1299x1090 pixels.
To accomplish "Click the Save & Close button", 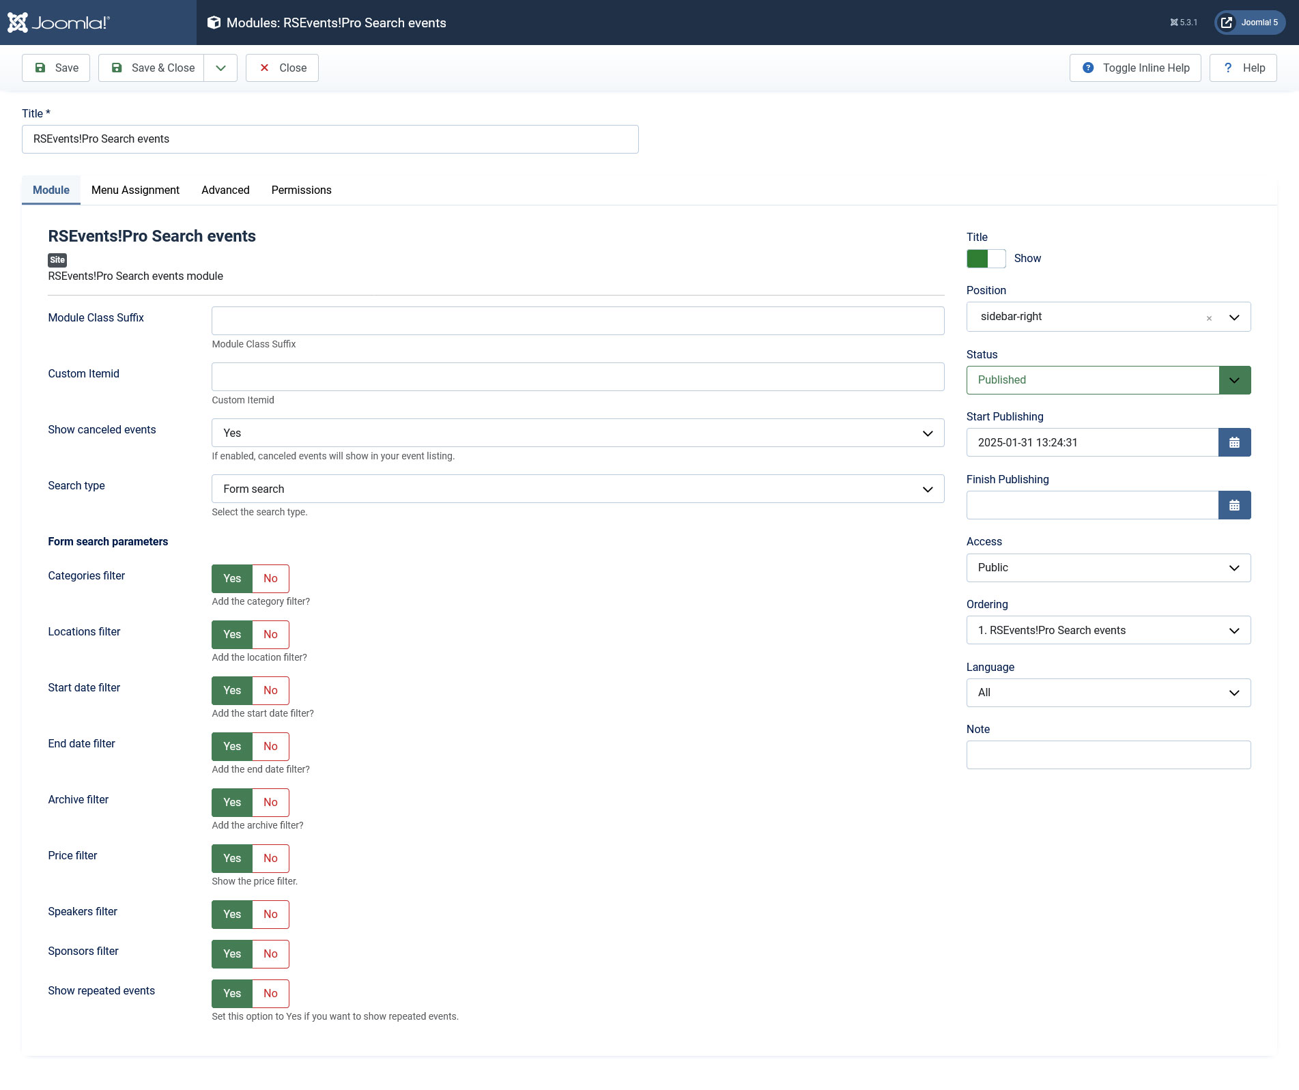I will (x=152, y=68).
